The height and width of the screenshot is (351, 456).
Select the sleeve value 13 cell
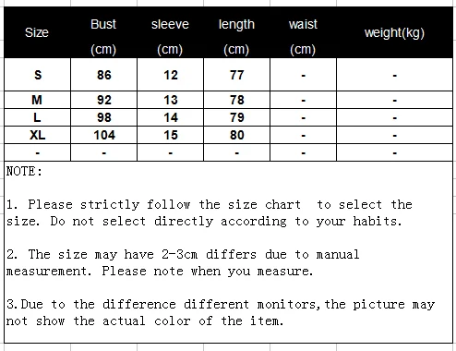coord(170,100)
